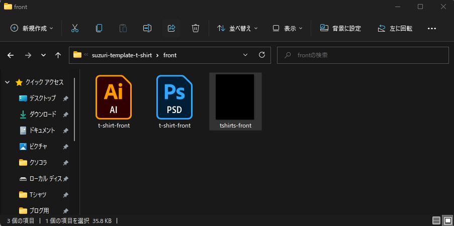
Task: Open the 表示 view options menu
Action: [288, 29]
